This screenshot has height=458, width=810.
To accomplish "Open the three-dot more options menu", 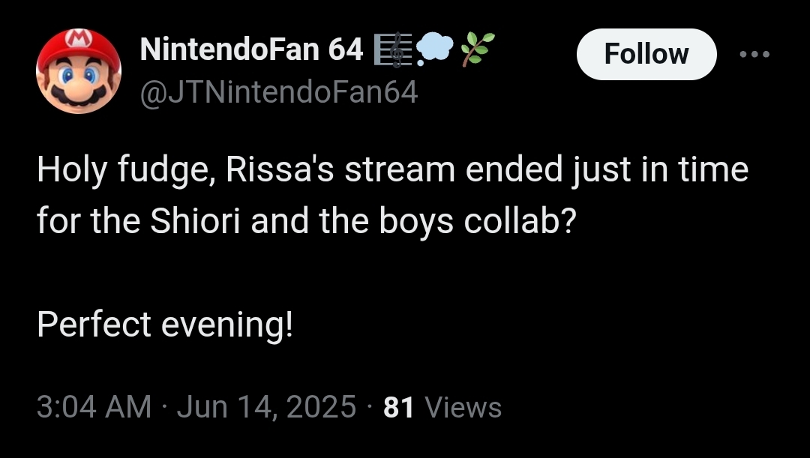I will click(x=754, y=54).
